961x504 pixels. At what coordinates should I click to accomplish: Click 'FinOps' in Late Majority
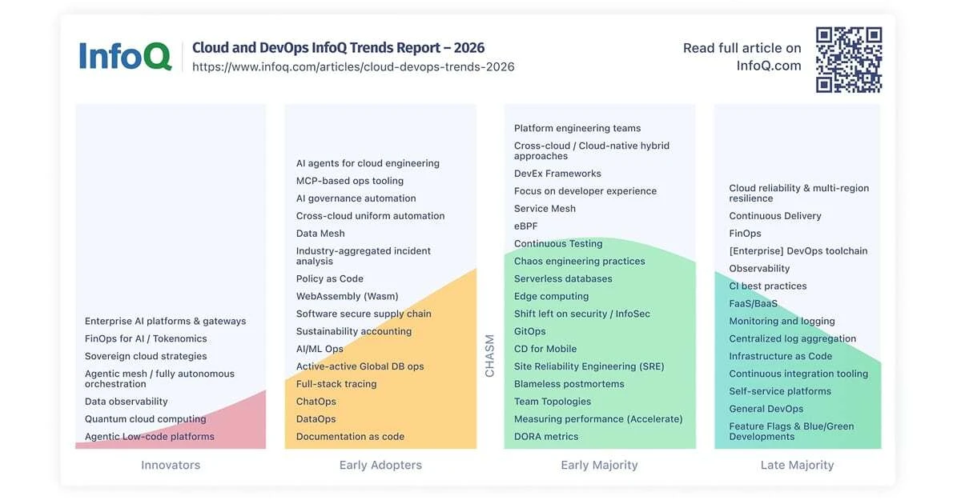pyautogui.click(x=745, y=234)
